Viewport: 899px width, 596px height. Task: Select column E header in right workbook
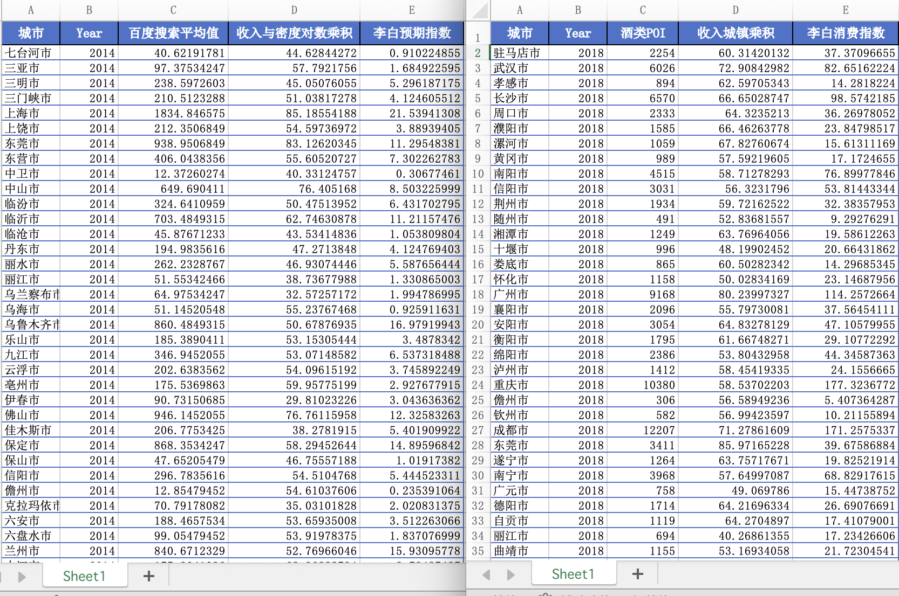[x=845, y=10]
